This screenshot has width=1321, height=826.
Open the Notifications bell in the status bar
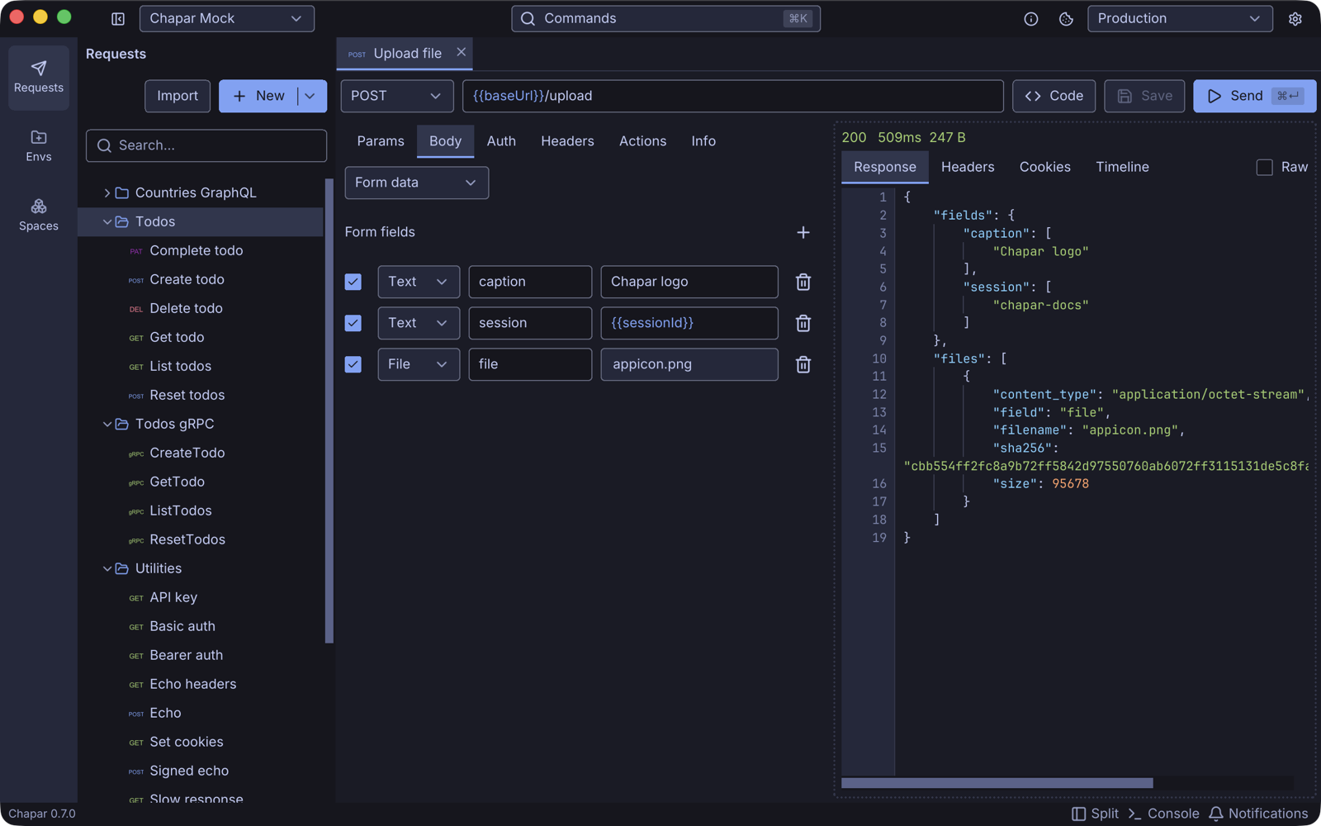click(1258, 814)
